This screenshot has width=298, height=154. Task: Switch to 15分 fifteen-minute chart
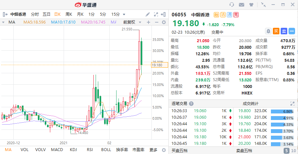tap(116, 14)
